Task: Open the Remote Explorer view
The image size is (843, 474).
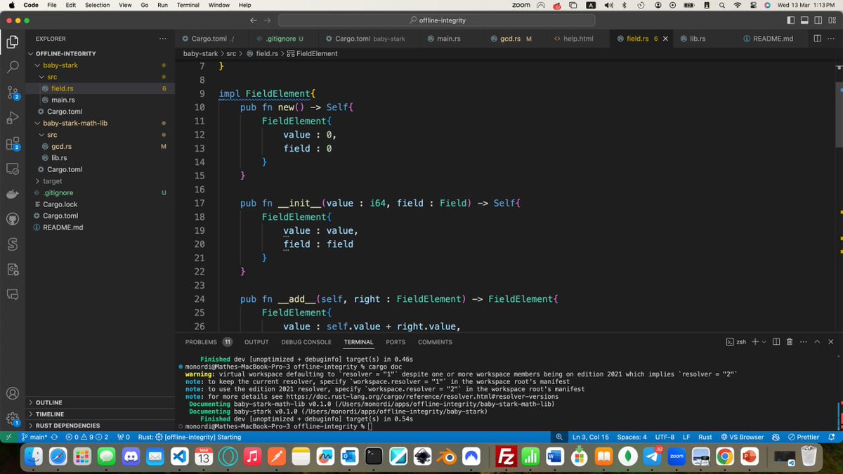Action: pyautogui.click(x=13, y=169)
